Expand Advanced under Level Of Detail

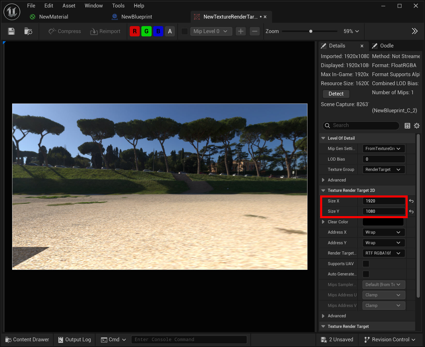click(x=323, y=180)
